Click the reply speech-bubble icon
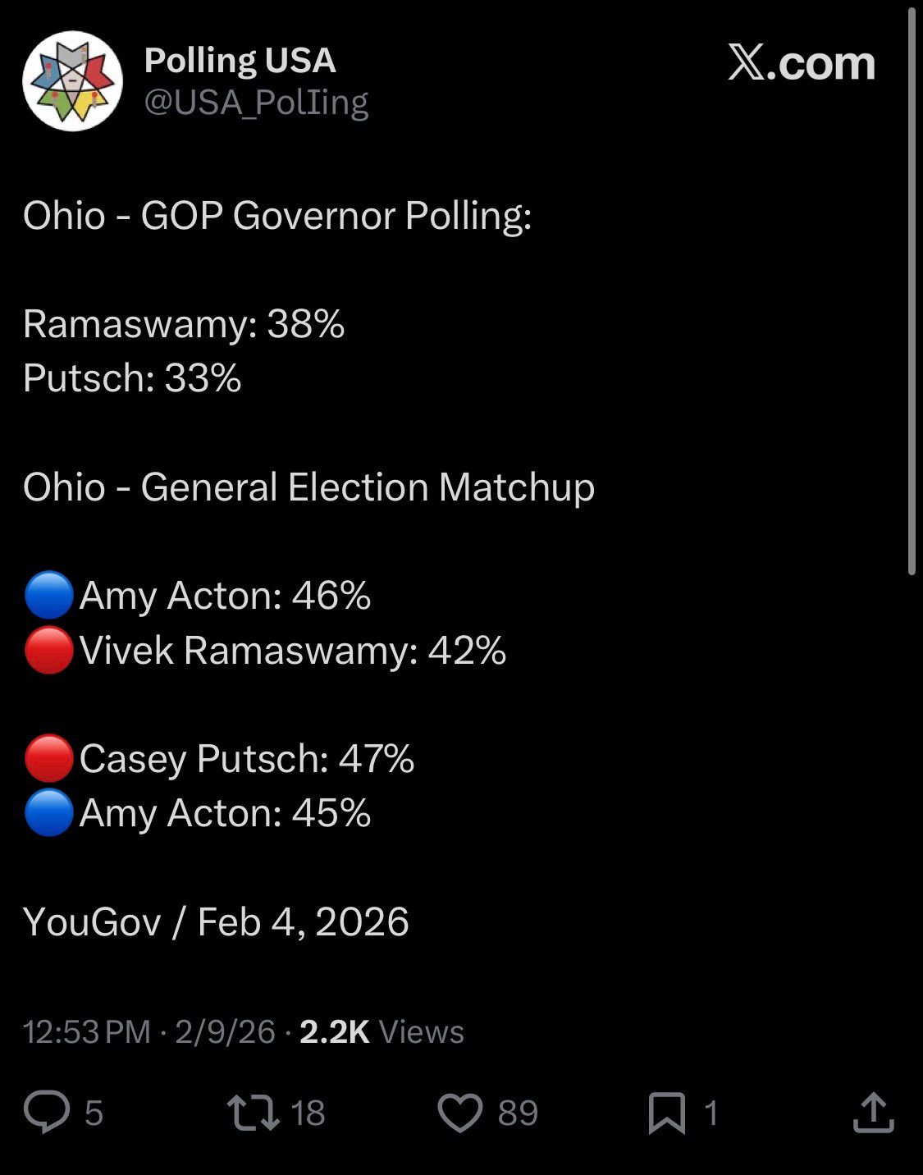 (x=47, y=1112)
